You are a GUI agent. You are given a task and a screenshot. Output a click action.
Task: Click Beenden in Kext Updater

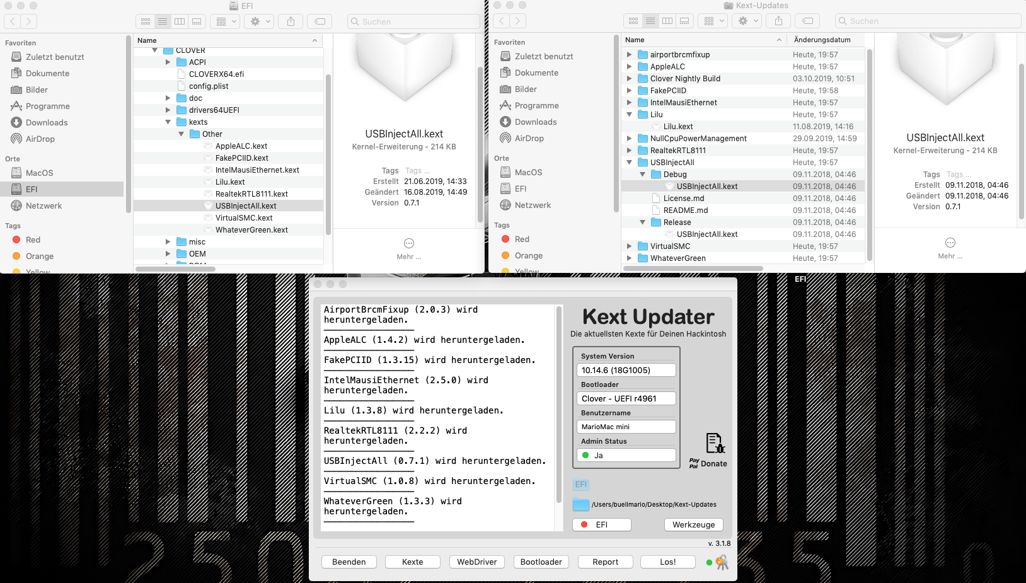(x=349, y=562)
